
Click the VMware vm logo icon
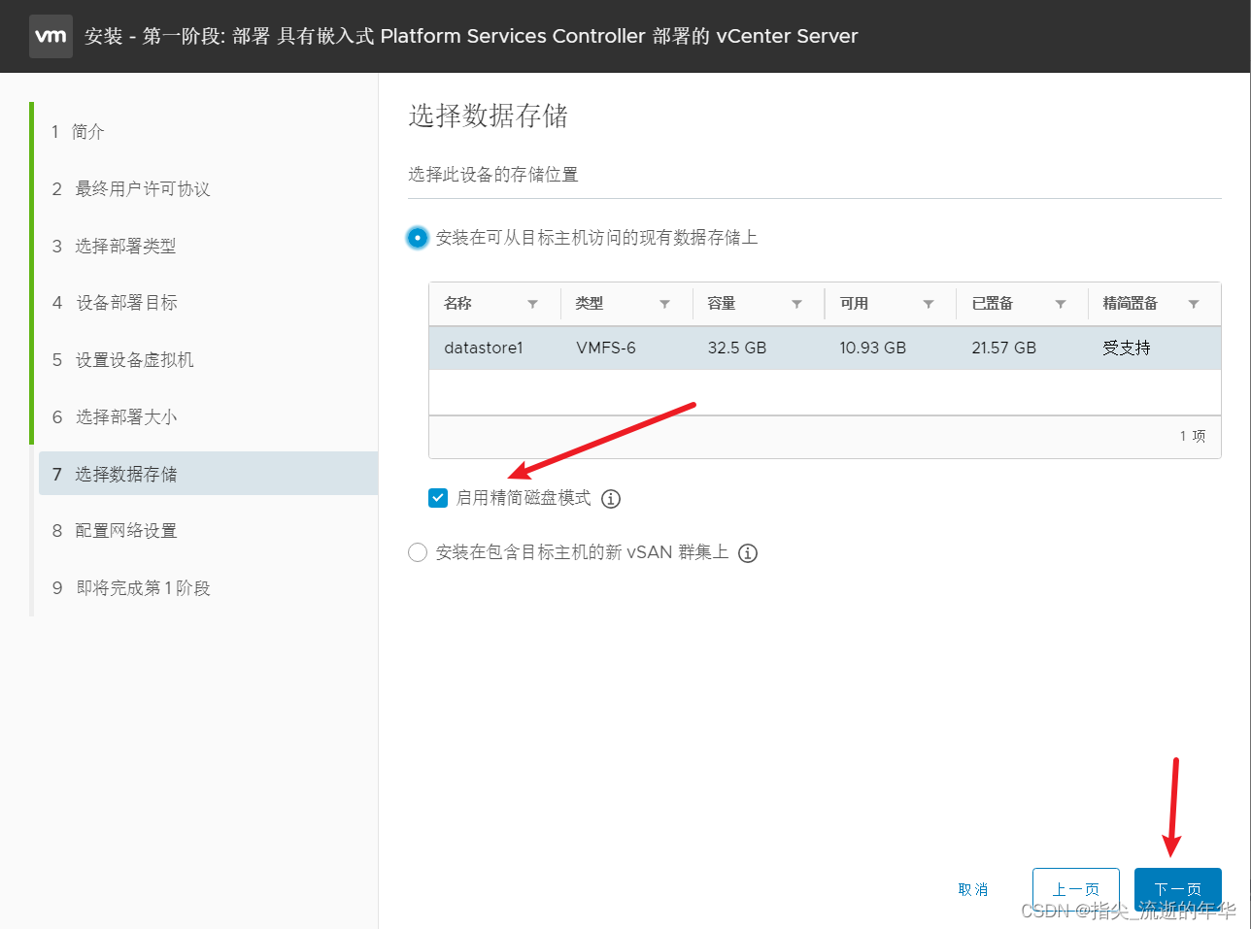[51, 36]
